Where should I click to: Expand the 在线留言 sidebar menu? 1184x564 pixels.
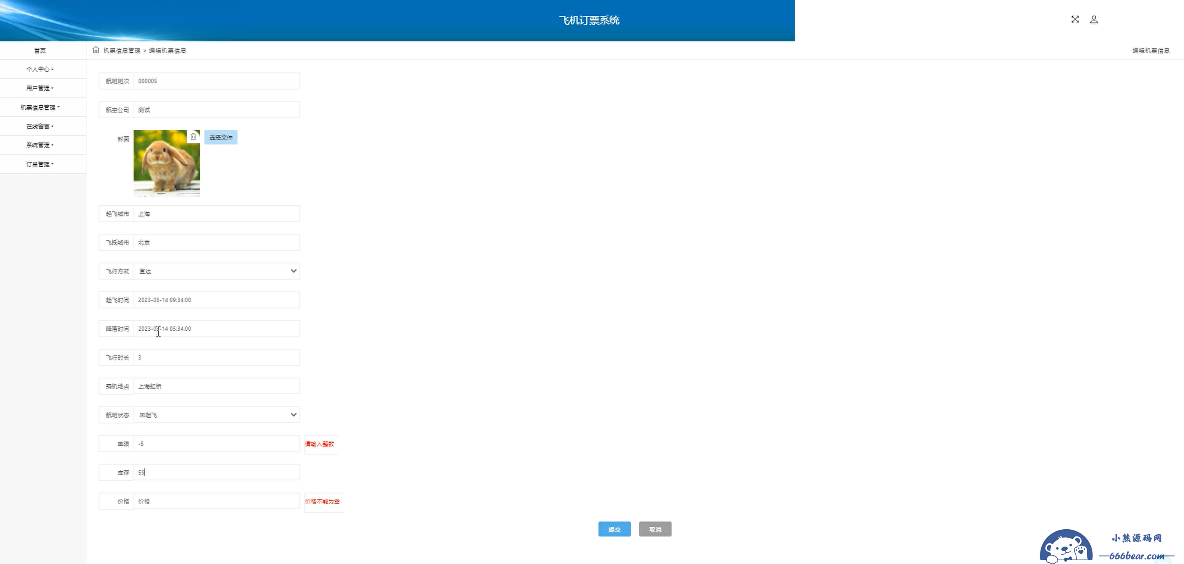(40, 126)
